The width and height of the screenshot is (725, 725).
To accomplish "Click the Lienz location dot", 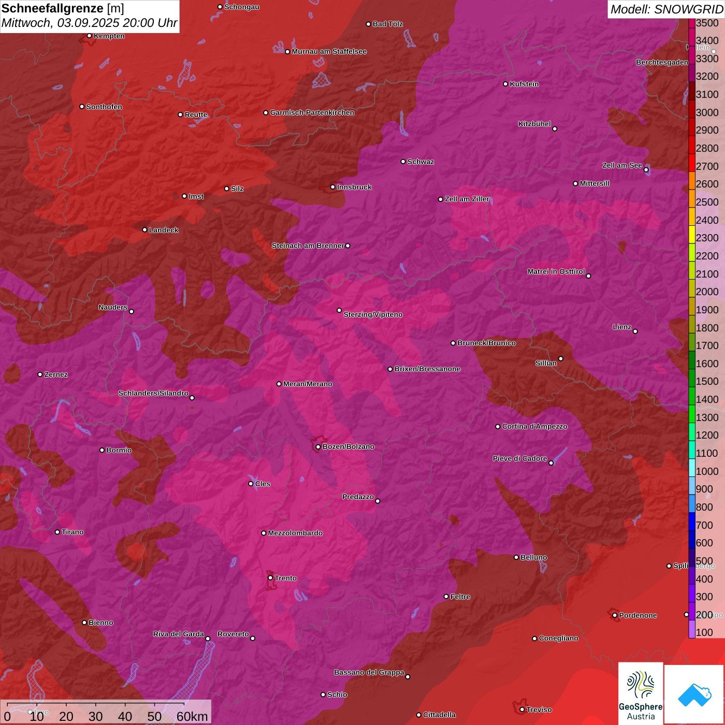I will click(x=635, y=331).
